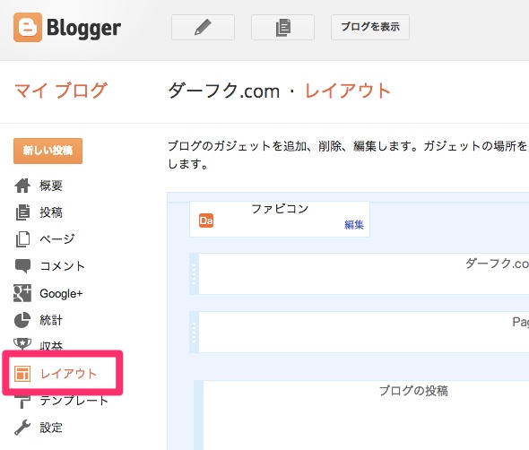Viewport: 529px width, 450px height.
Task: Click the Blogger logo icon
Action: (28, 27)
